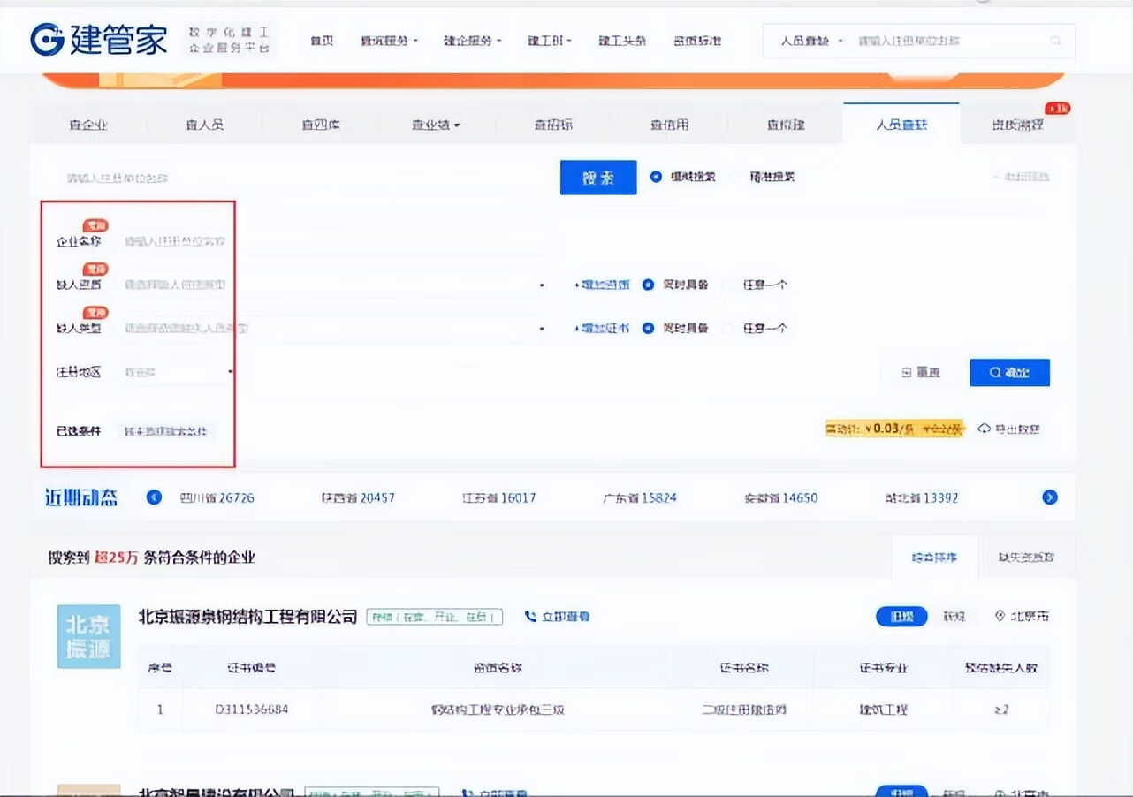The height and width of the screenshot is (797, 1133).
Task: Switch to the 查企业 tab
Action: (x=88, y=125)
